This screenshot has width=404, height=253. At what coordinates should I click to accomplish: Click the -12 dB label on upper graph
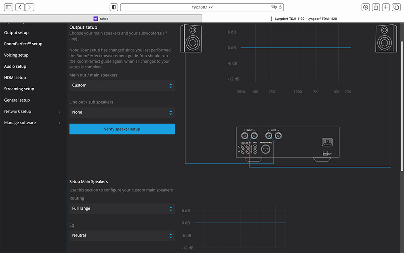(234, 79)
